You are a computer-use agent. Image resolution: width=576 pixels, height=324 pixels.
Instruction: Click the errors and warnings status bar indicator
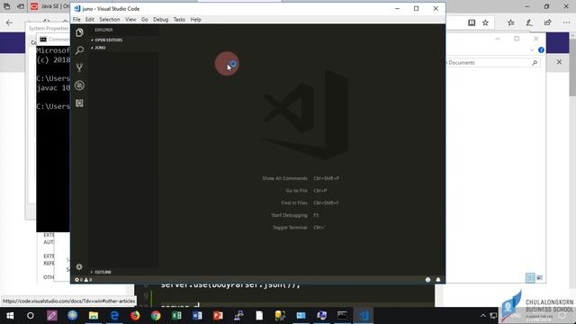click(84, 280)
